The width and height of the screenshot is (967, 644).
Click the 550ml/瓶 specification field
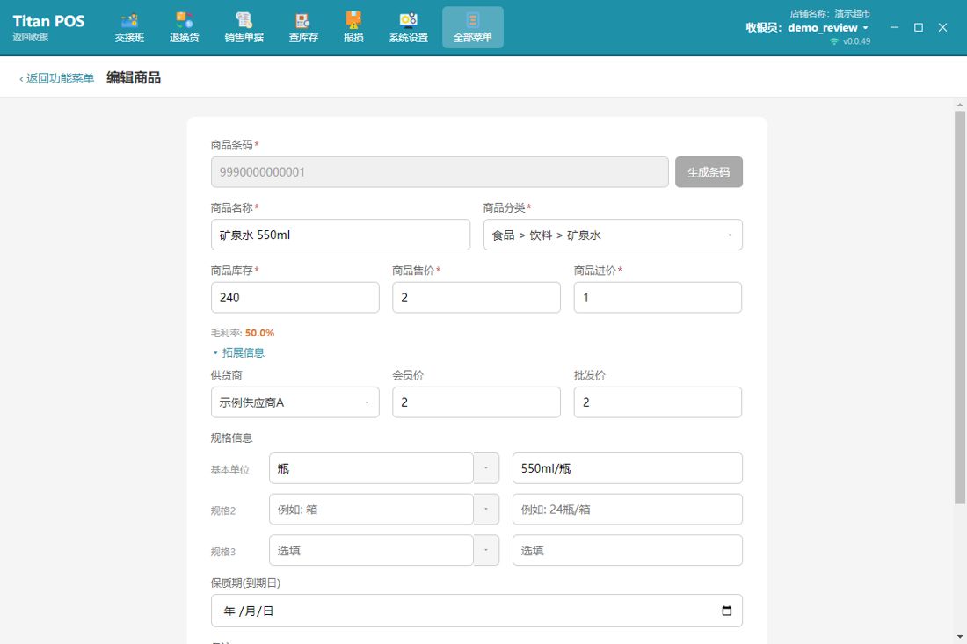pos(627,468)
